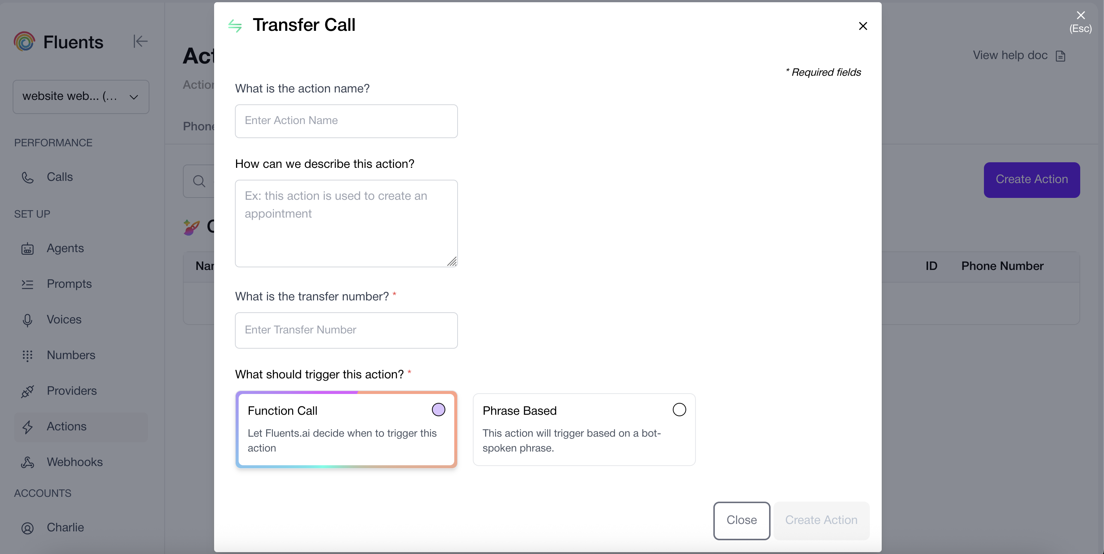The height and width of the screenshot is (554, 1104).
Task: Click the Fluents logo icon
Action: (25, 42)
